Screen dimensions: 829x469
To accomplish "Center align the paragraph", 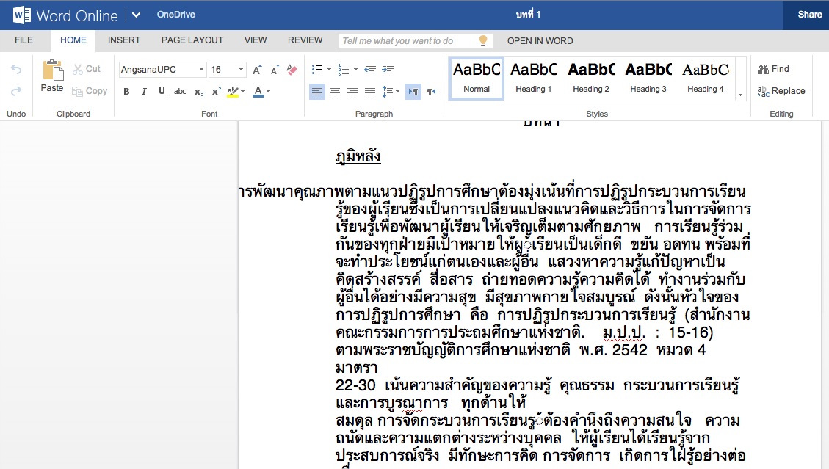I will (x=335, y=92).
